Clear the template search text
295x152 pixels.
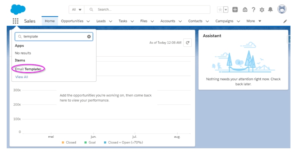tap(89, 37)
